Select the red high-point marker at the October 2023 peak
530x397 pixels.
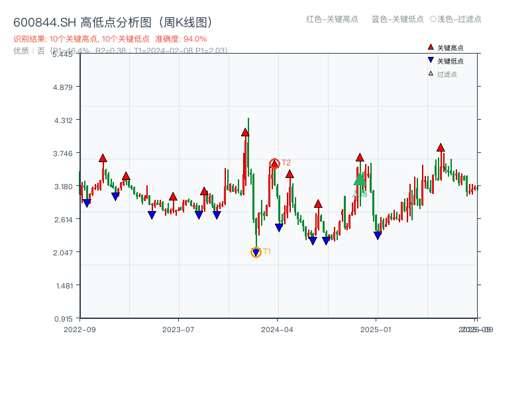click(244, 133)
